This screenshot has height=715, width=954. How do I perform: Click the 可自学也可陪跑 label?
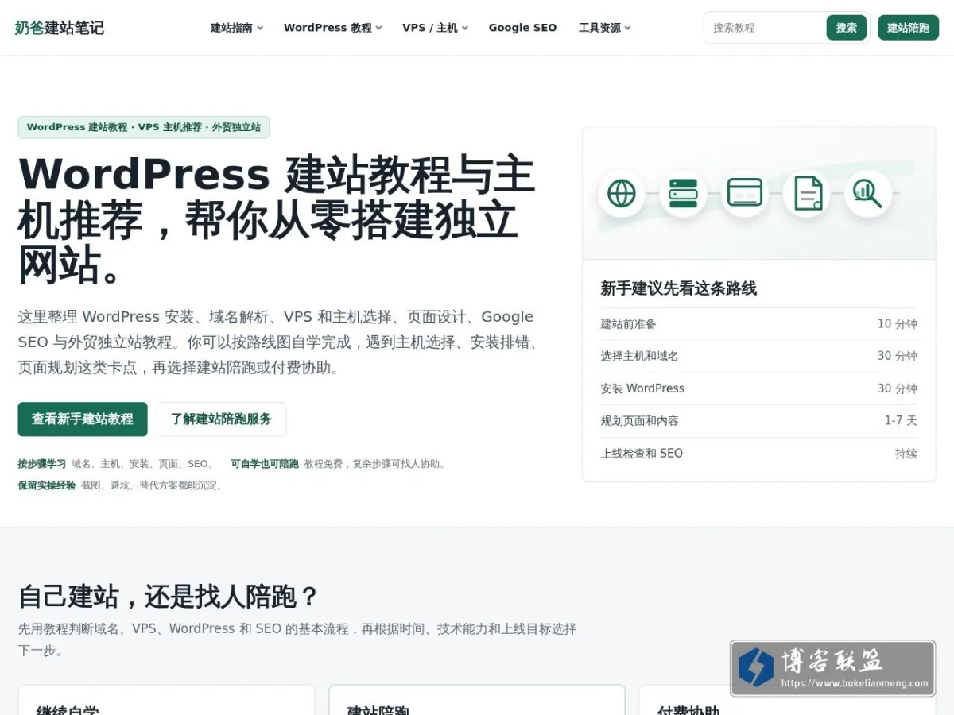(265, 464)
